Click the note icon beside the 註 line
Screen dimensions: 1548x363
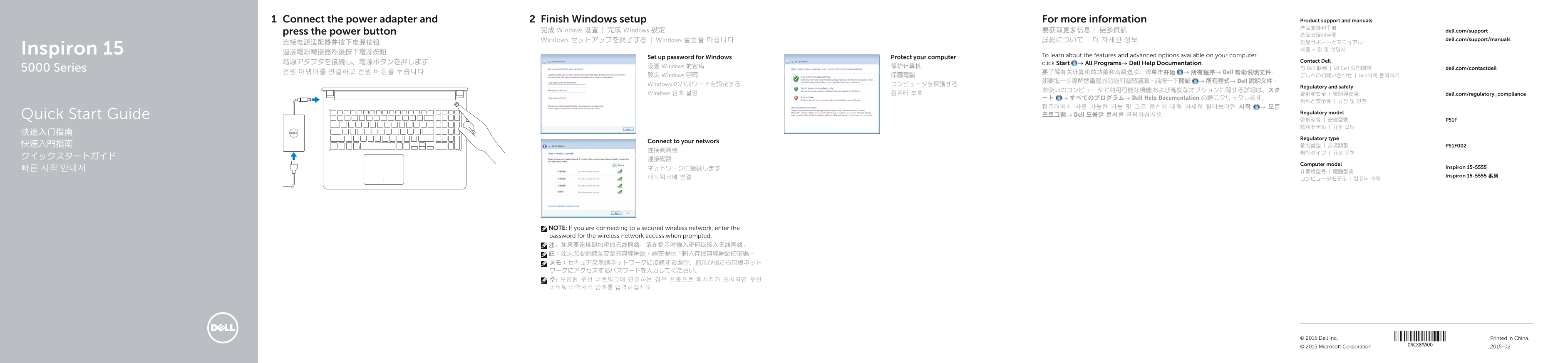point(544,255)
